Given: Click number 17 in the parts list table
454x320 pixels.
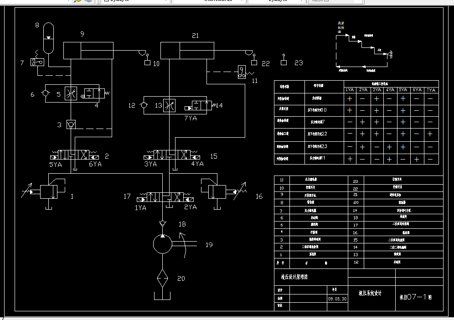Looking at the screenshot, I should click(x=356, y=225).
